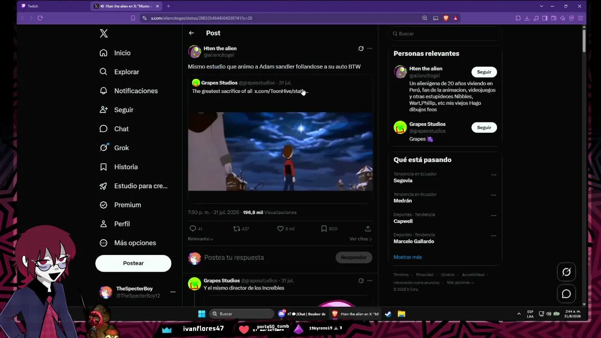Click the Responder button
This screenshot has width=601, height=338.
pos(354,257)
